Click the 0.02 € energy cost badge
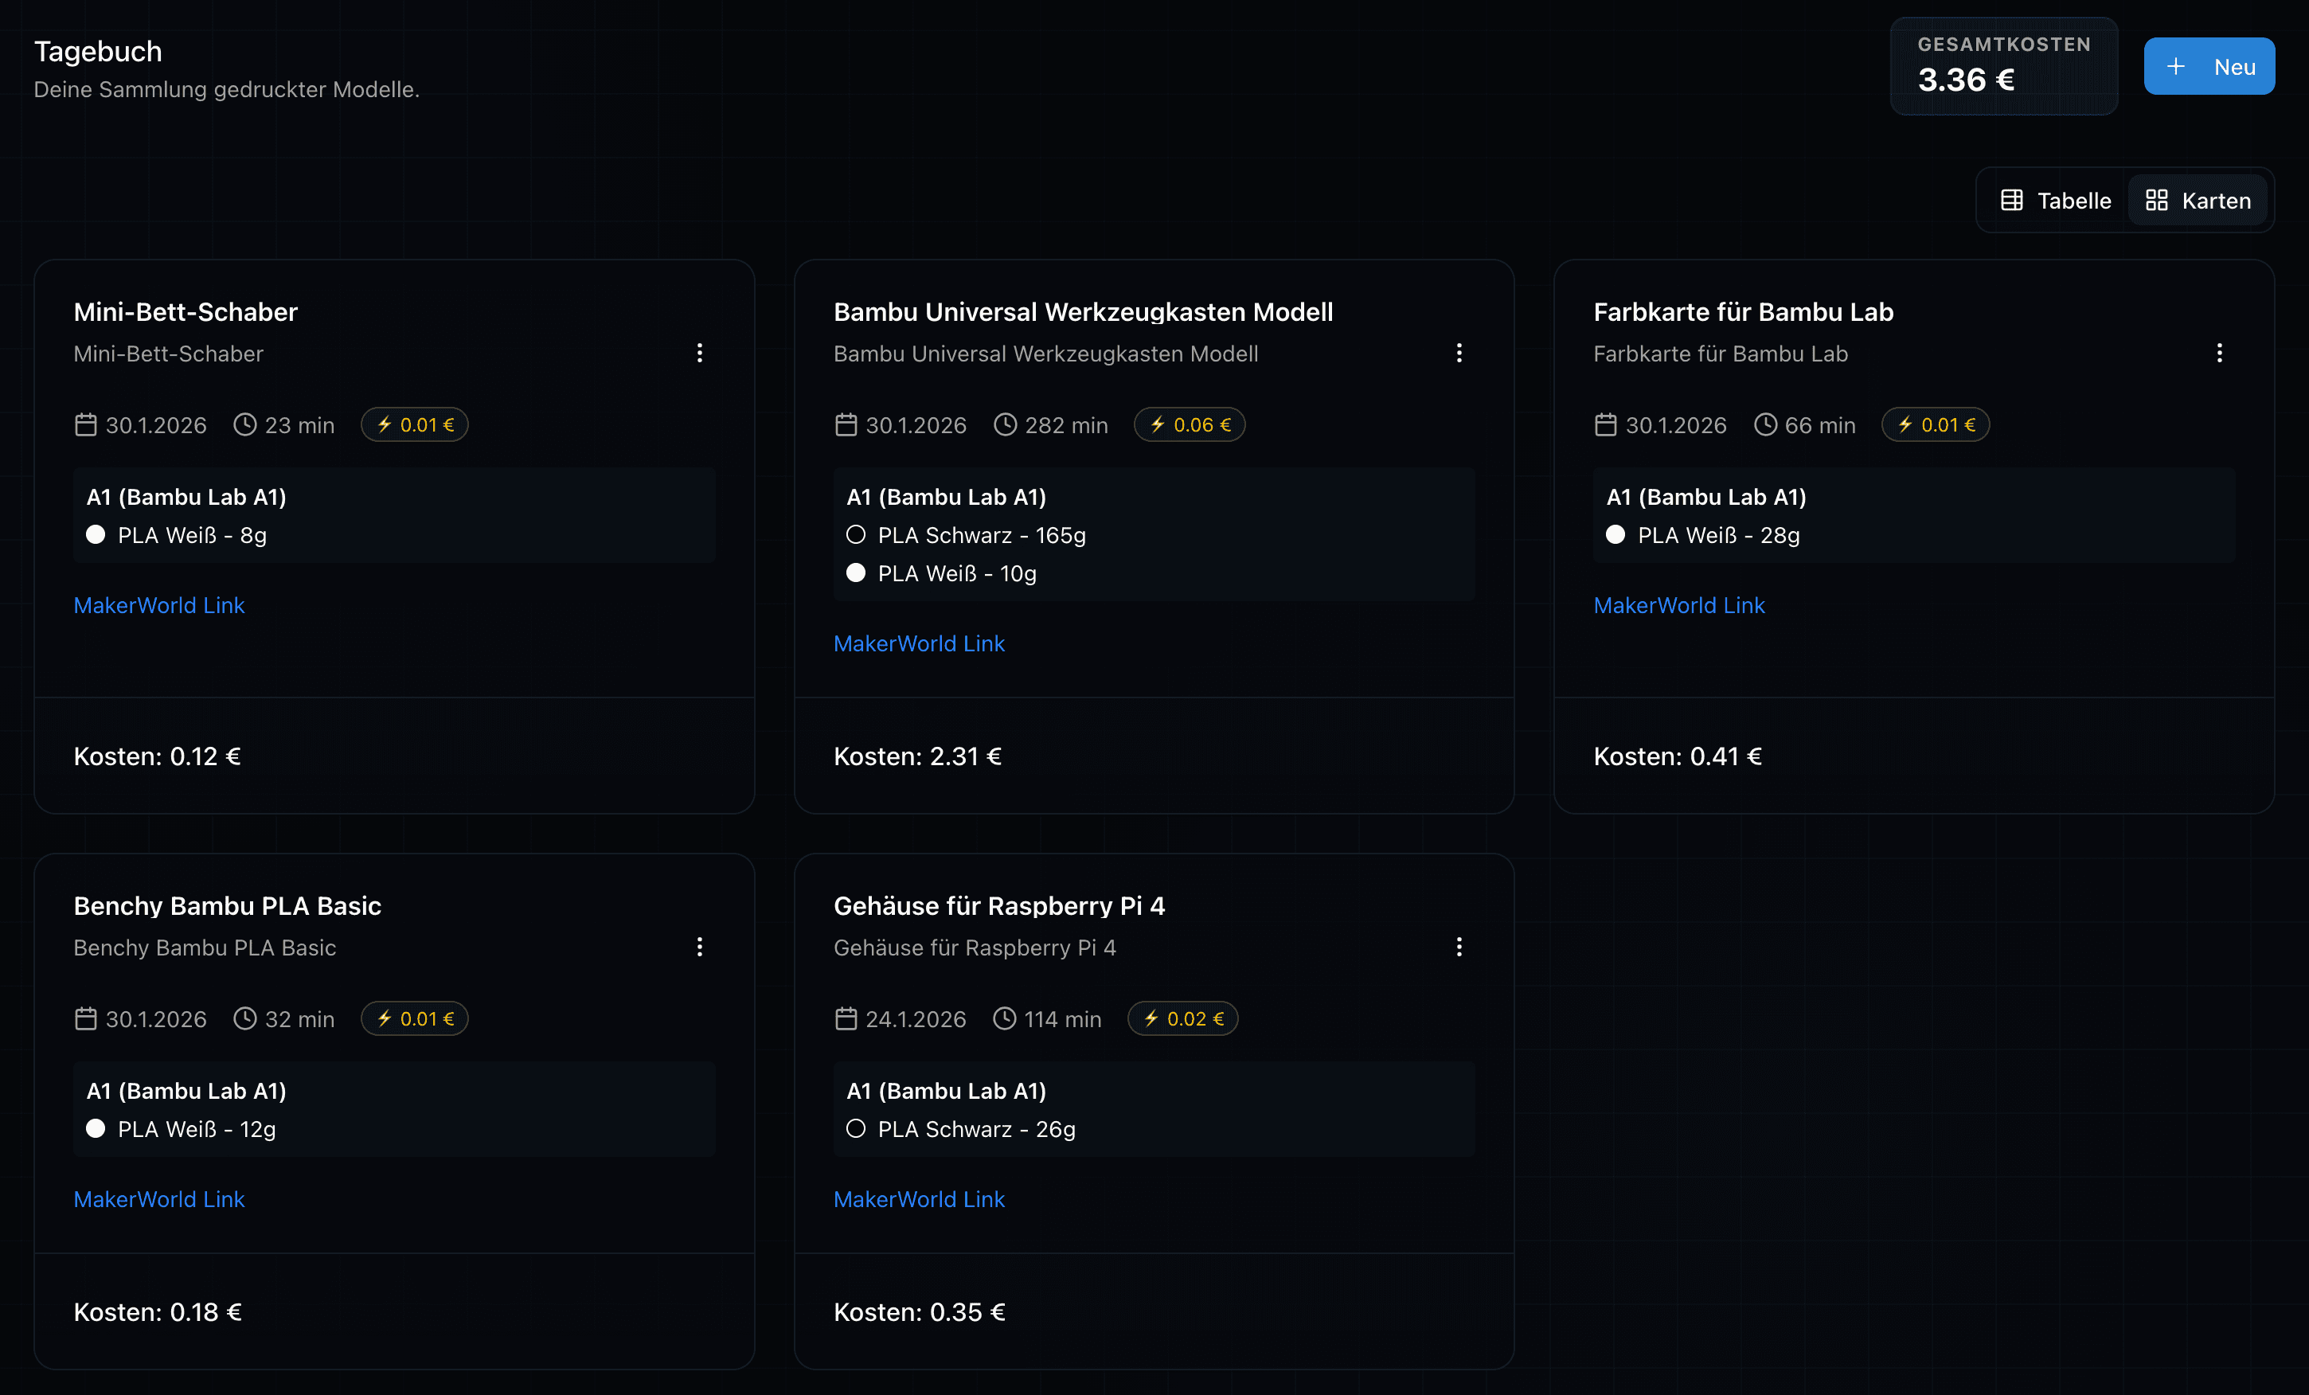Screen dimensions: 2309x1395 [x=1182, y=1018]
